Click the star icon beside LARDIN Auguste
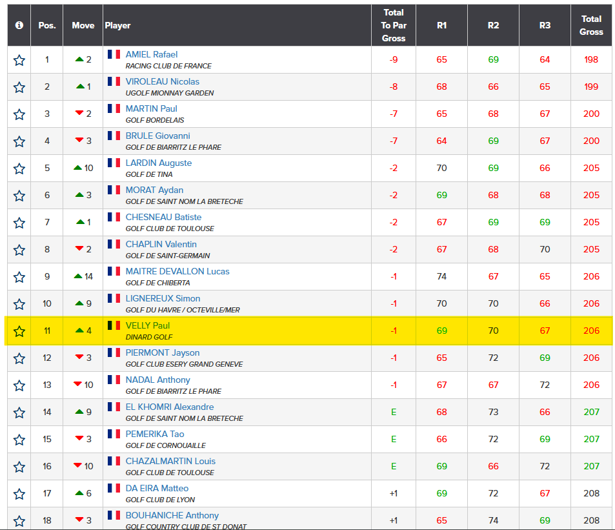Image resolution: width=615 pixels, height=530 pixels. pyautogui.click(x=19, y=168)
